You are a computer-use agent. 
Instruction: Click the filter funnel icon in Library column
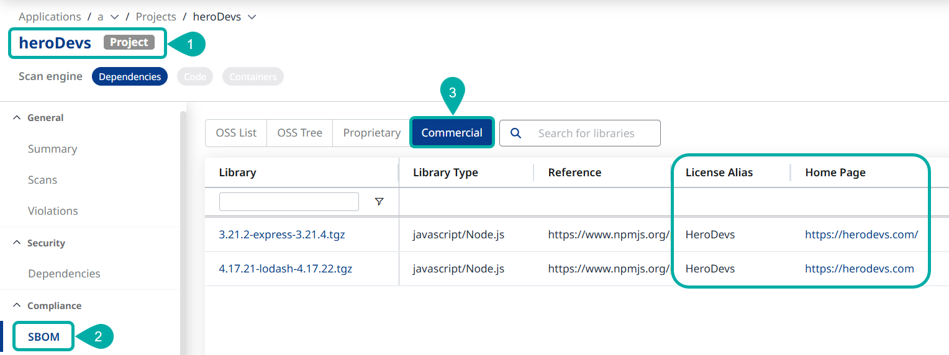[379, 202]
